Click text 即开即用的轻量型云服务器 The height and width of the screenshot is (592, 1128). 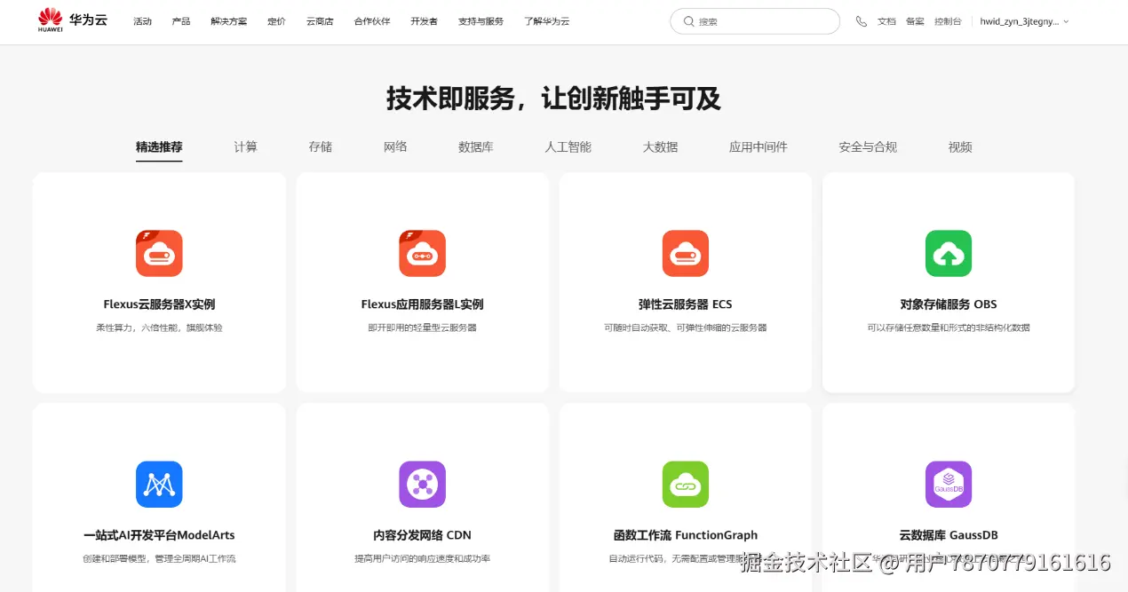[422, 328]
